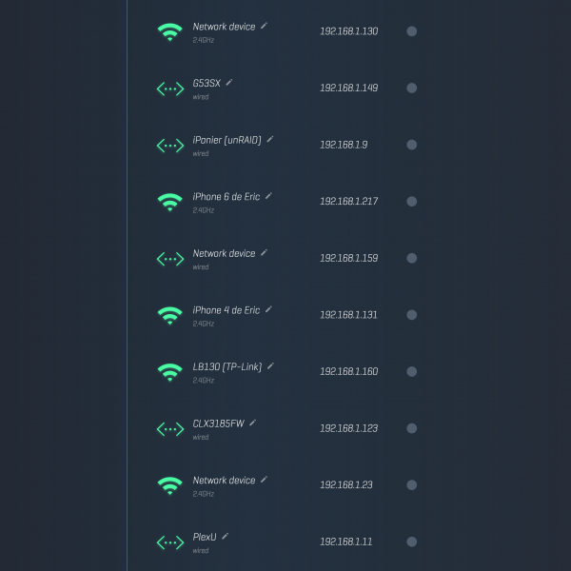
Task: Click the IP address 192.168.1.9
Action: click(x=344, y=146)
